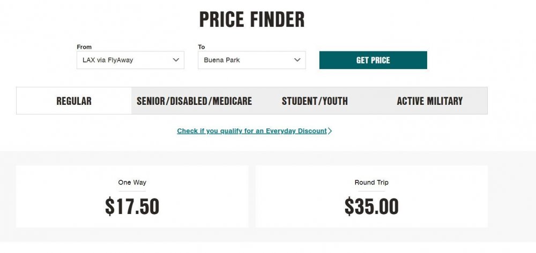The image size is (536, 253).
Task: Click the To field label
Action: 202,47
